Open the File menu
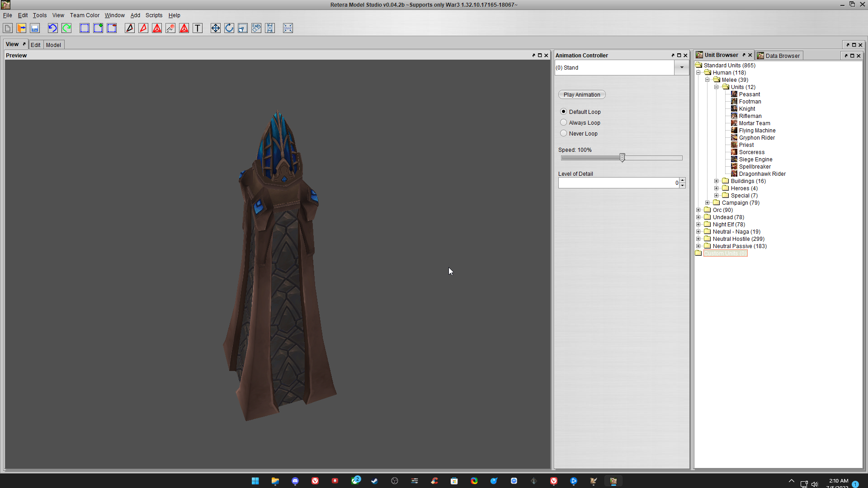 pyautogui.click(x=7, y=15)
